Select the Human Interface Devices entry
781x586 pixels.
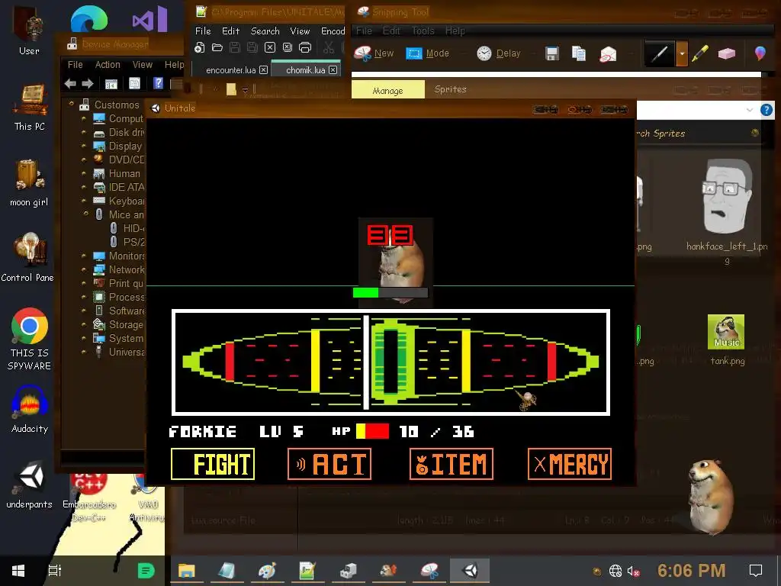(117, 173)
